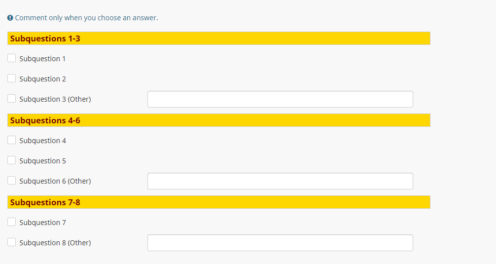Image resolution: width=496 pixels, height=264 pixels.
Task: Click the "Subquestion 5" label text
Action: click(42, 161)
